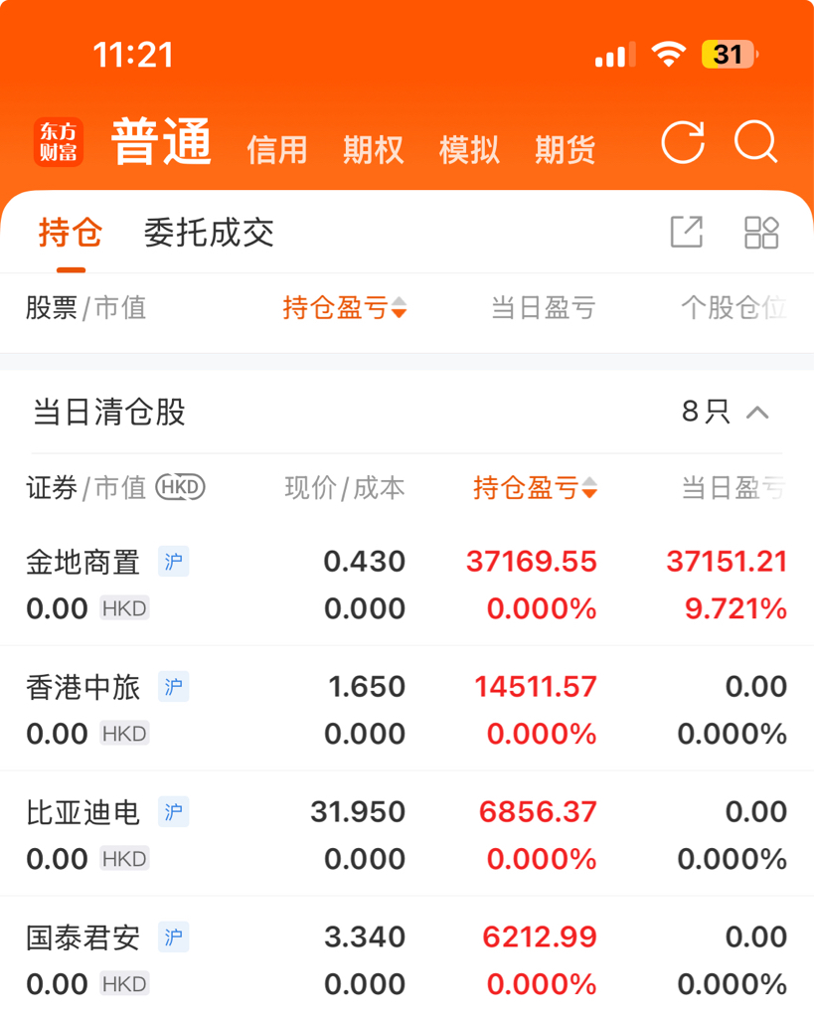Viewport: 814px width, 1018px height.
Task: Tap the 个股仓位 column header
Action: pyautogui.click(x=734, y=308)
